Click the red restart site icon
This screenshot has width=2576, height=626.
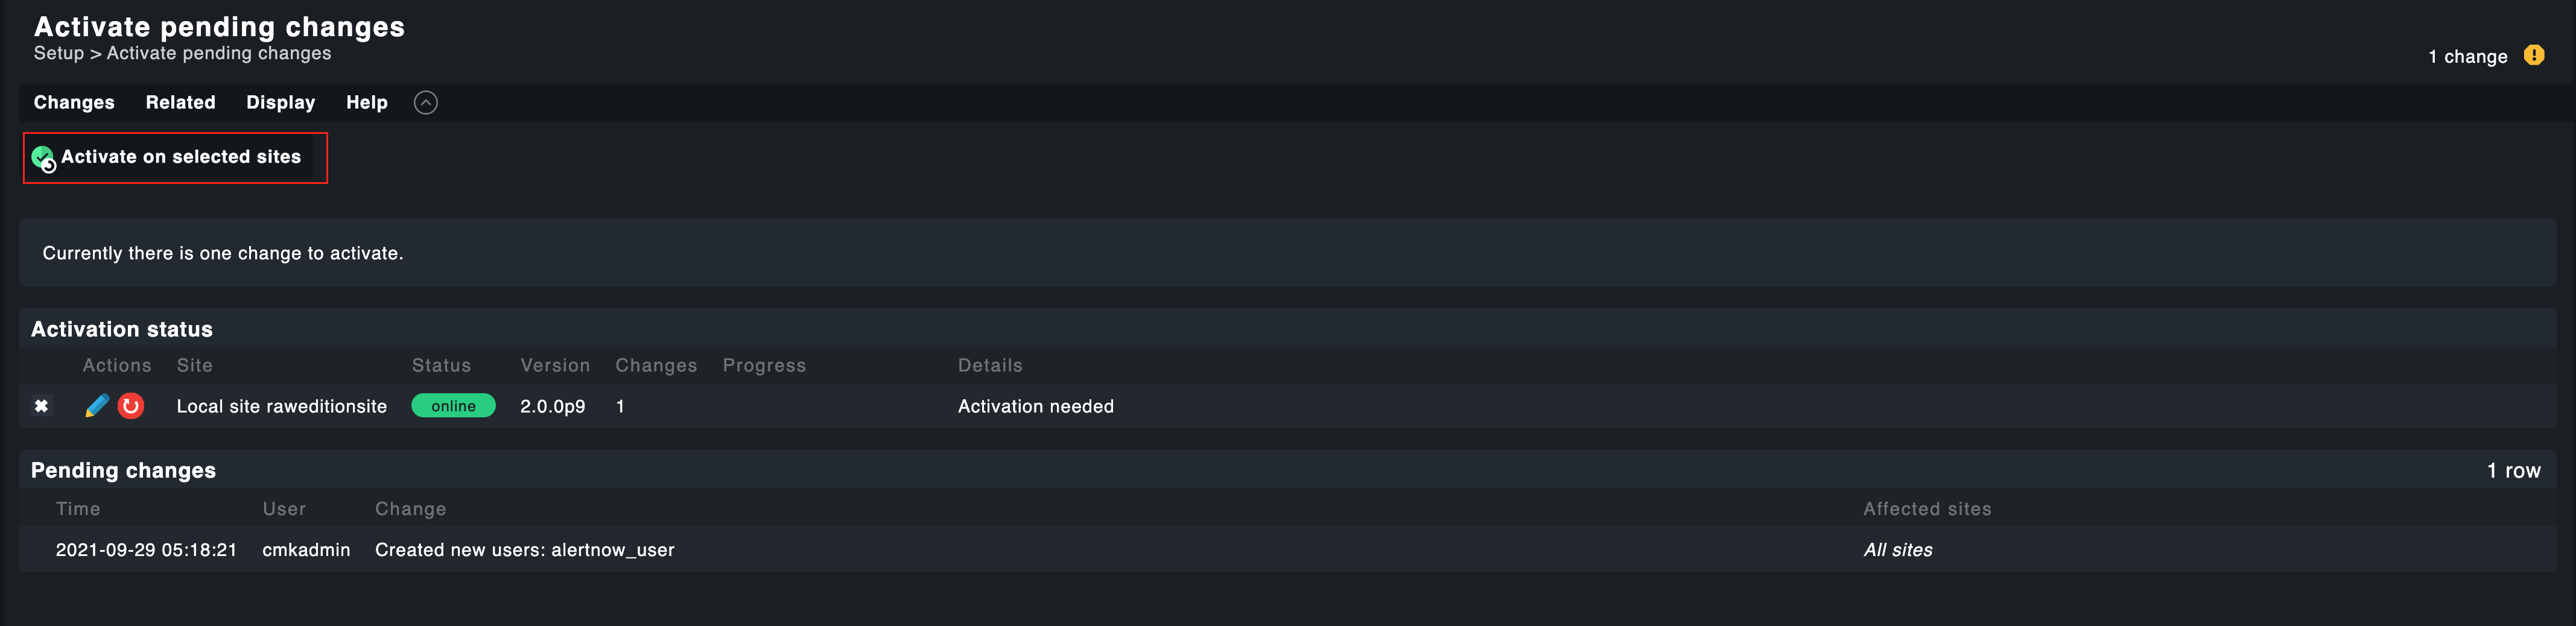point(131,406)
